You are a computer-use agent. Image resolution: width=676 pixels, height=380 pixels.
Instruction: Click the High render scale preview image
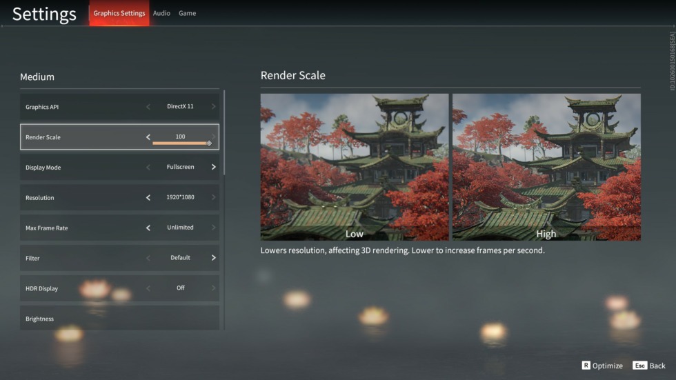546,167
